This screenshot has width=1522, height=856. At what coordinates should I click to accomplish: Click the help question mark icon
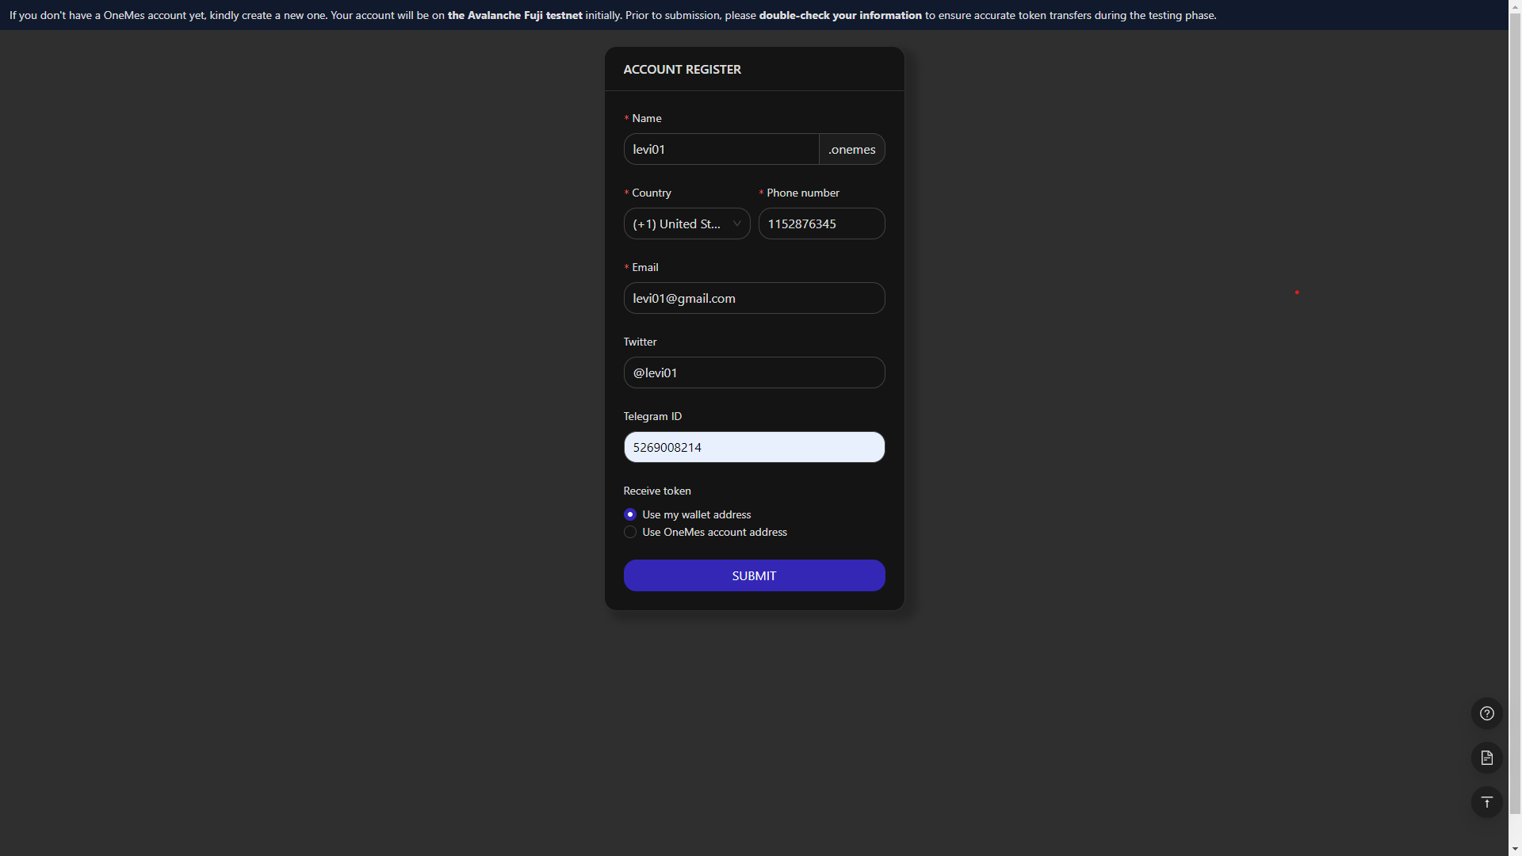pos(1486,713)
